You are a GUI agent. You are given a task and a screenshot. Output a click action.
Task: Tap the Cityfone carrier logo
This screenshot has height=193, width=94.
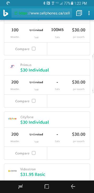[x=12, y=119]
